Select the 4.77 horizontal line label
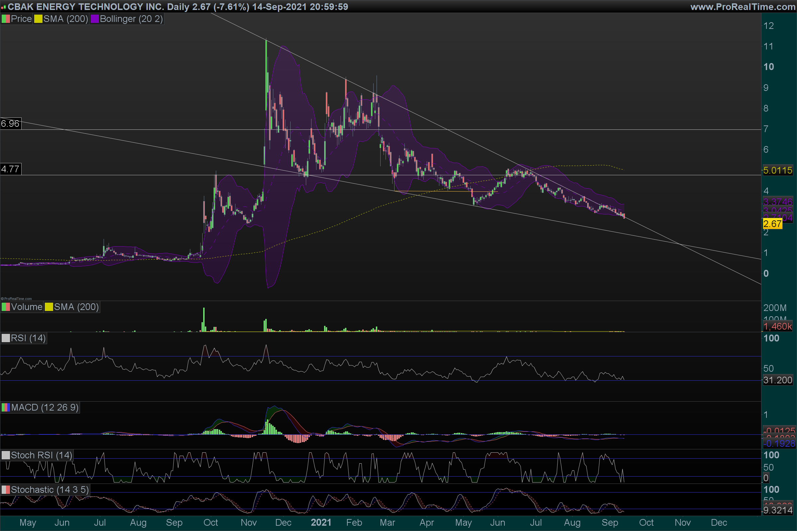 11,169
